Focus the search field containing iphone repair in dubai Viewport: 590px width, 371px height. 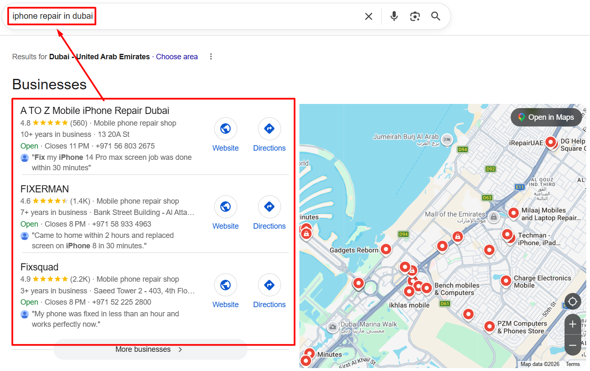coord(184,16)
